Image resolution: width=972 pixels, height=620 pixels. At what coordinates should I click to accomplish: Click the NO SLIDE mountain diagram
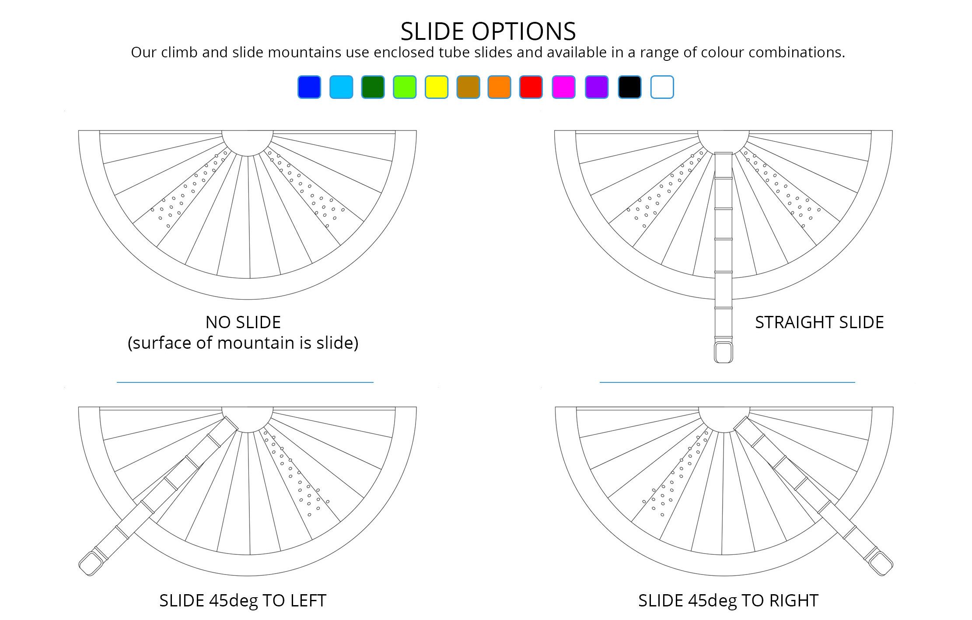coord(247,214)
